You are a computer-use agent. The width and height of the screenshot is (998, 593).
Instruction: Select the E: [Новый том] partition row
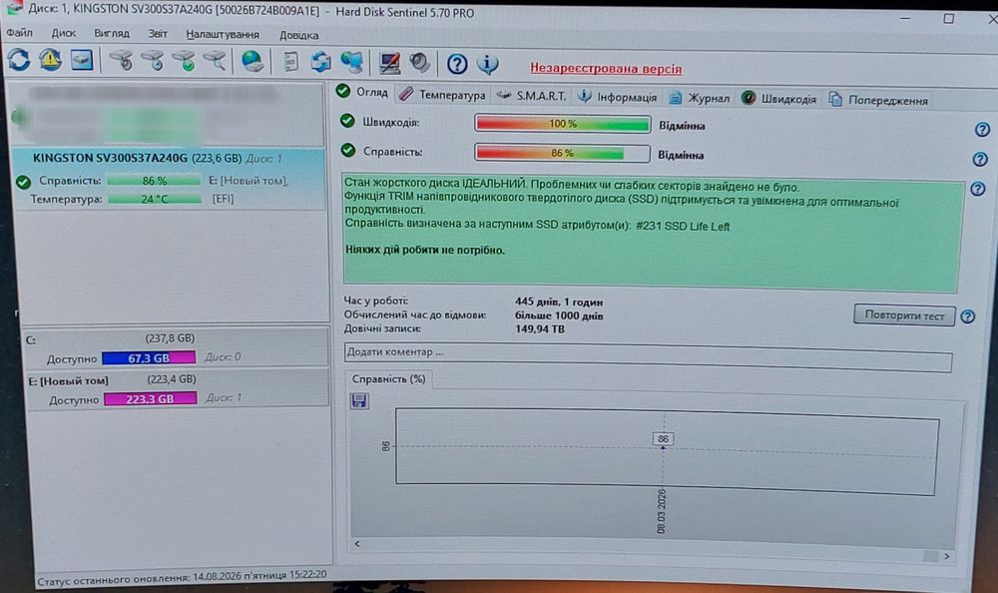click(x=177, y=380)
